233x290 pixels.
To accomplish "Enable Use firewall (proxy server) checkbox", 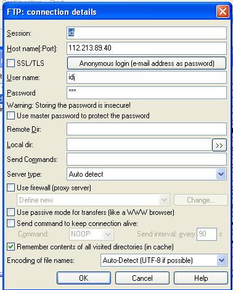I will 10,188.
